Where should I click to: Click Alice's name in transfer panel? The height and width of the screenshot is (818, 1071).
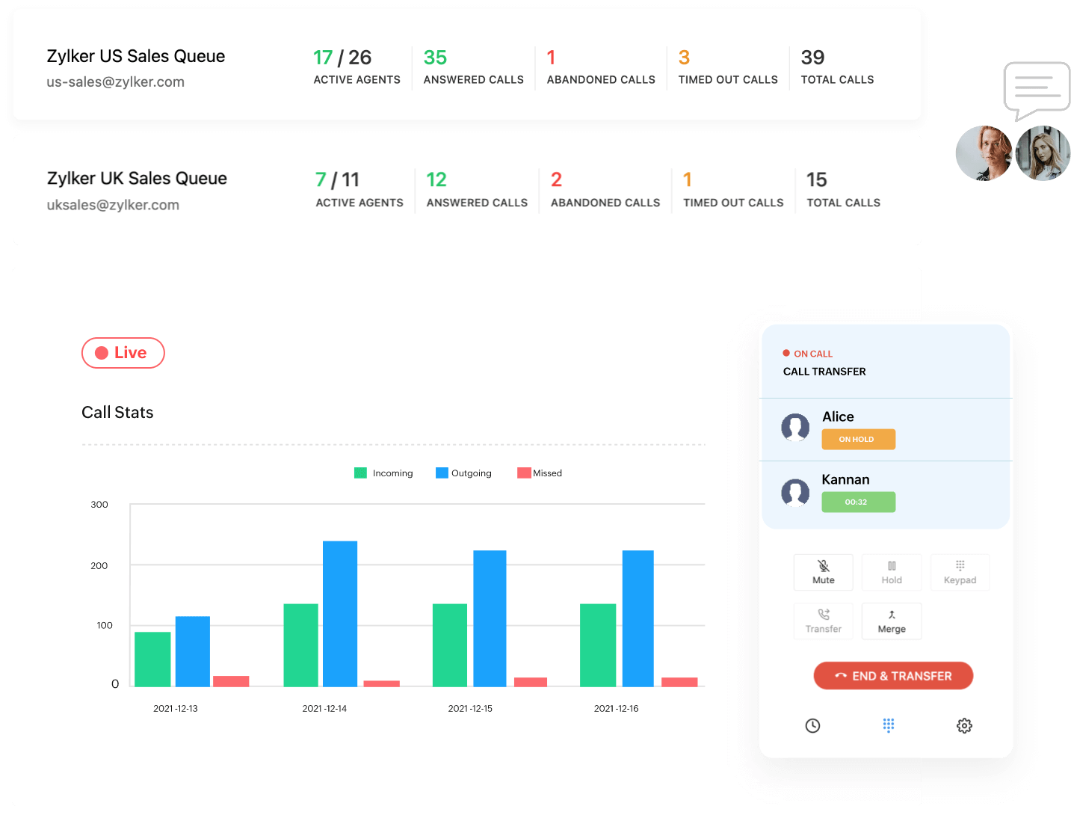(838, 416)
